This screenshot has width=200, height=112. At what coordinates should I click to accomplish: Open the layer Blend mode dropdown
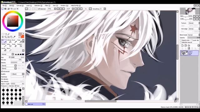[x=194, y=35]
